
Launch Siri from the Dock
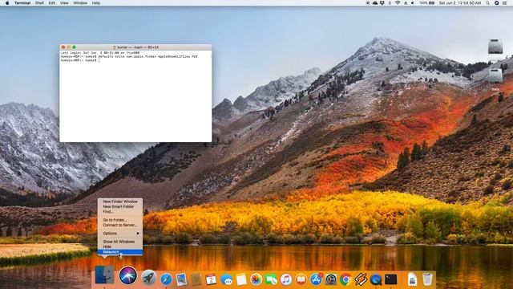point(128,275)
